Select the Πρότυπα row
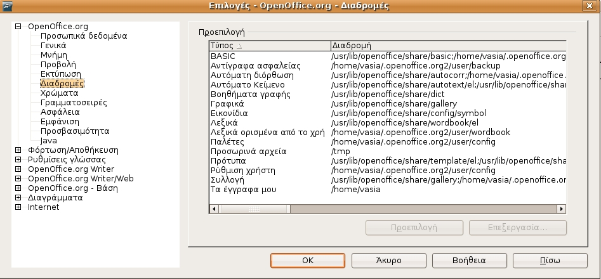 (388, 160)
